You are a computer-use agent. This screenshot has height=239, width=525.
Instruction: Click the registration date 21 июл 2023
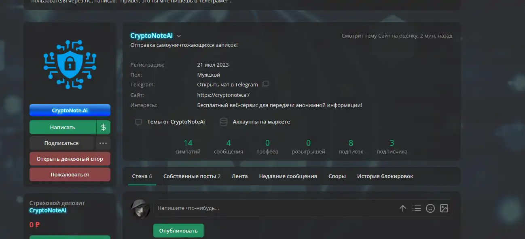coord(213,65)
